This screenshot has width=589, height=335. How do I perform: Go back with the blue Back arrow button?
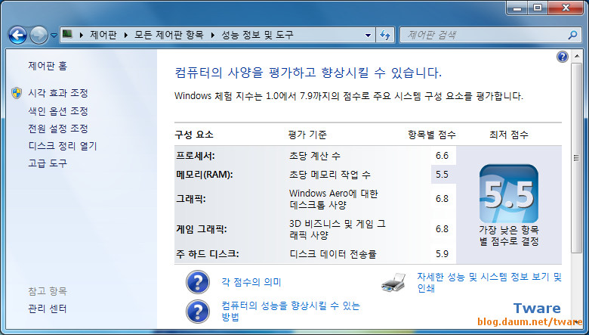coord(17,36)
